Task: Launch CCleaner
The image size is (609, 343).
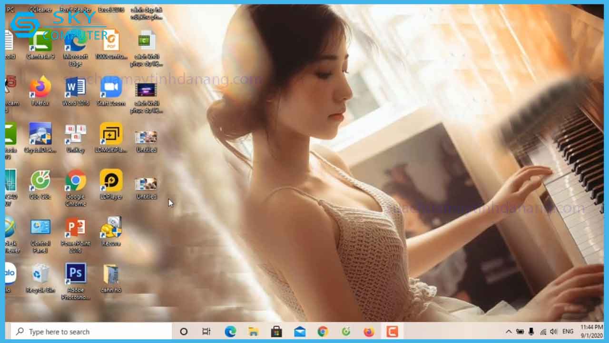Action: tap(40, 9)
